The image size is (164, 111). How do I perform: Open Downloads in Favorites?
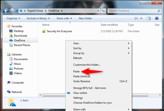pyautogui.click(x=20, y=36)
